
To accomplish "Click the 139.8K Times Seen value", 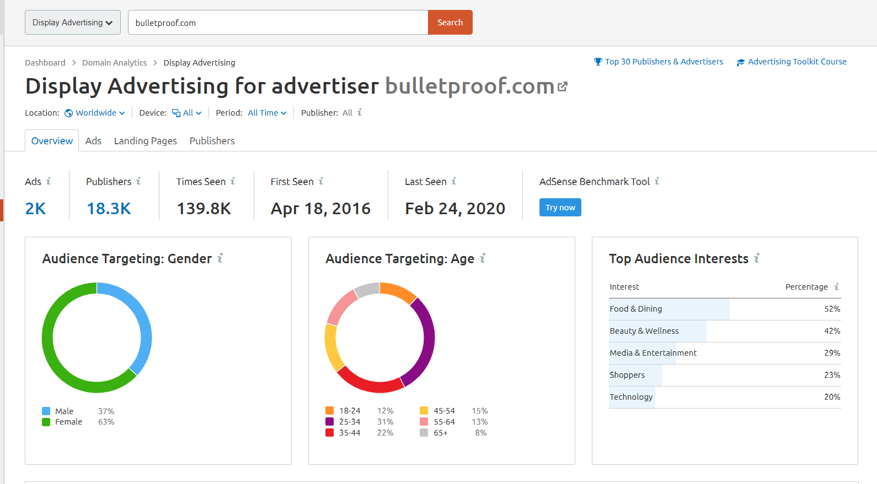I will coord(204,209).
